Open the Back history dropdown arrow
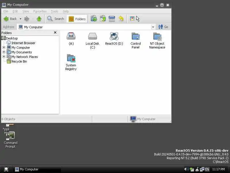Image resolution: width=230 pixels, height=173 pixels. 20,19
